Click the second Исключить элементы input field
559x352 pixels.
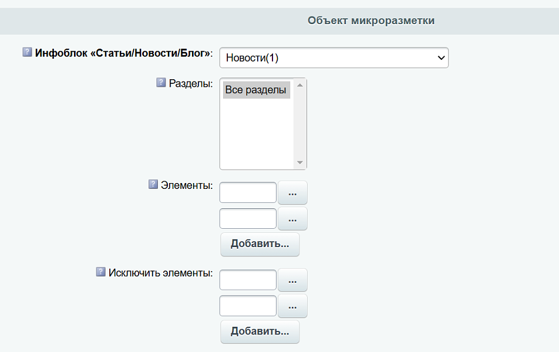point(247,306)
